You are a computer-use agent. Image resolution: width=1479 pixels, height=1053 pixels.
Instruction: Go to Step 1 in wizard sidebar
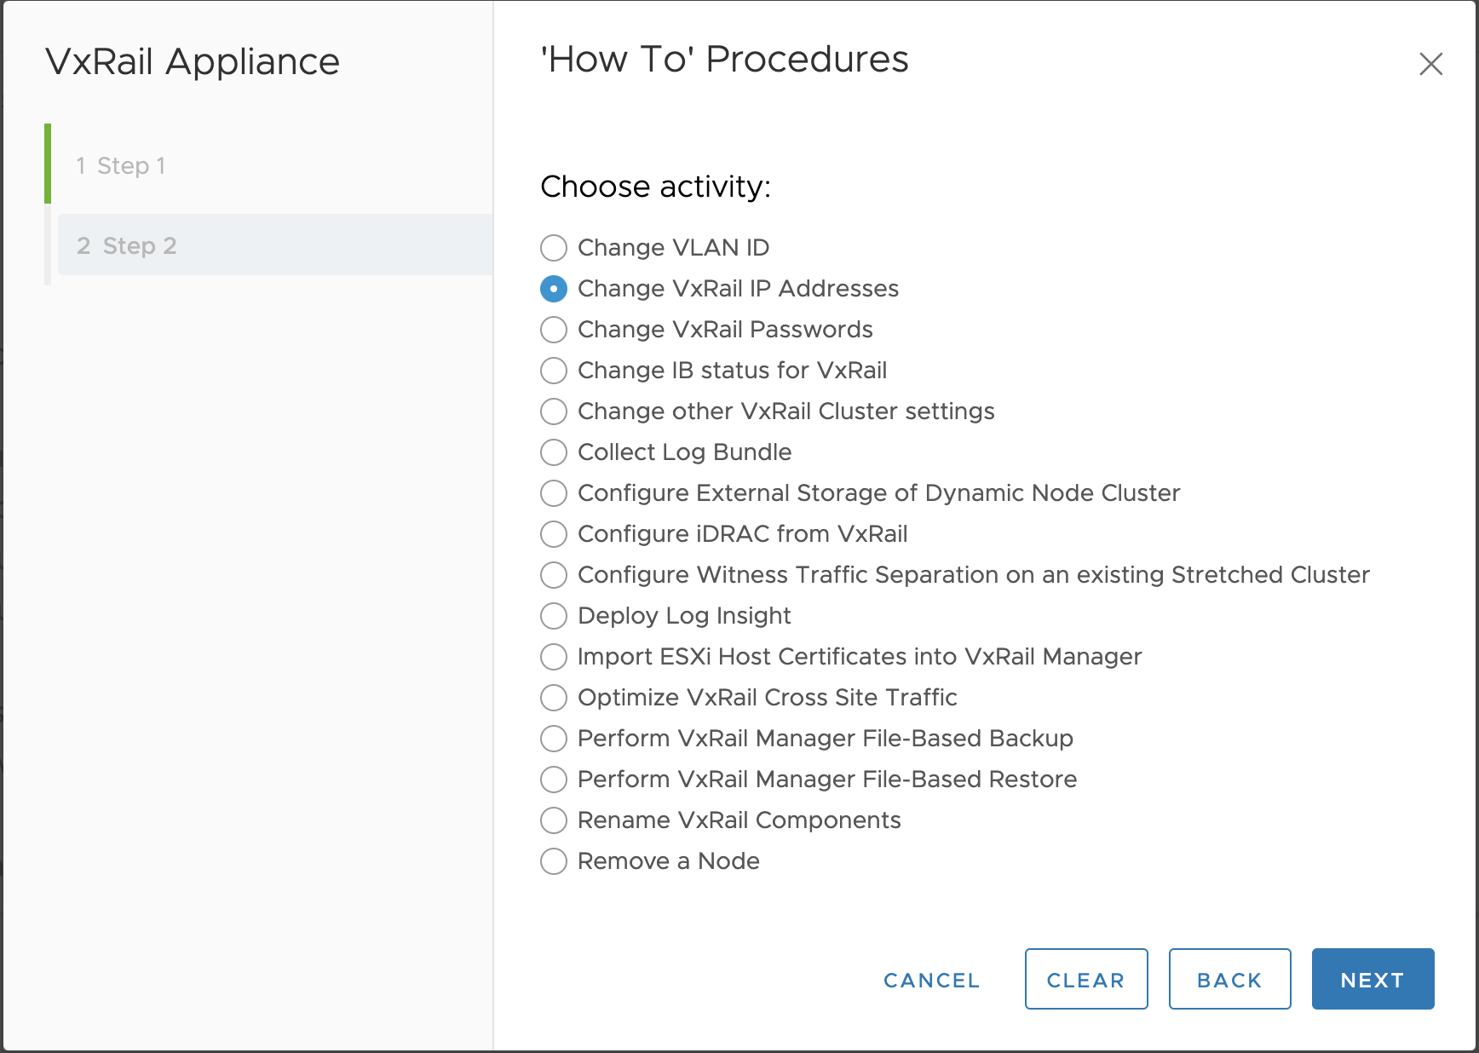pos(121,165)
